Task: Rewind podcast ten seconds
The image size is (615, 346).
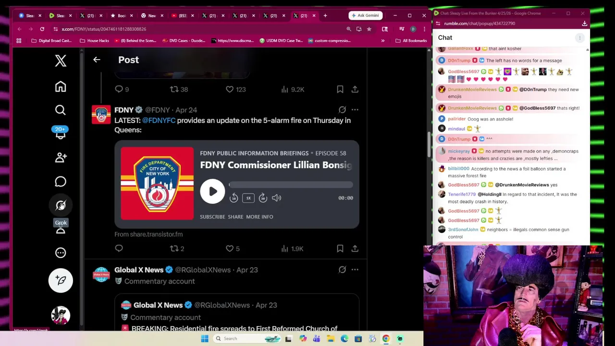Action: [x=234, y=198]
